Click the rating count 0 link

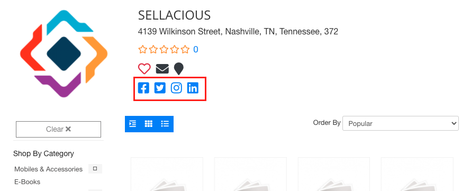pos(196,50)
